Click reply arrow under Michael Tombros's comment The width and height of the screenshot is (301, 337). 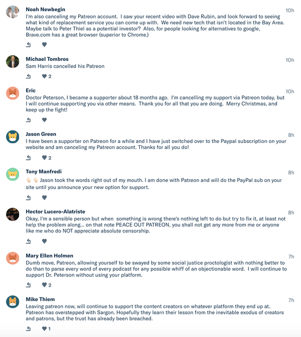click(28, 76)
